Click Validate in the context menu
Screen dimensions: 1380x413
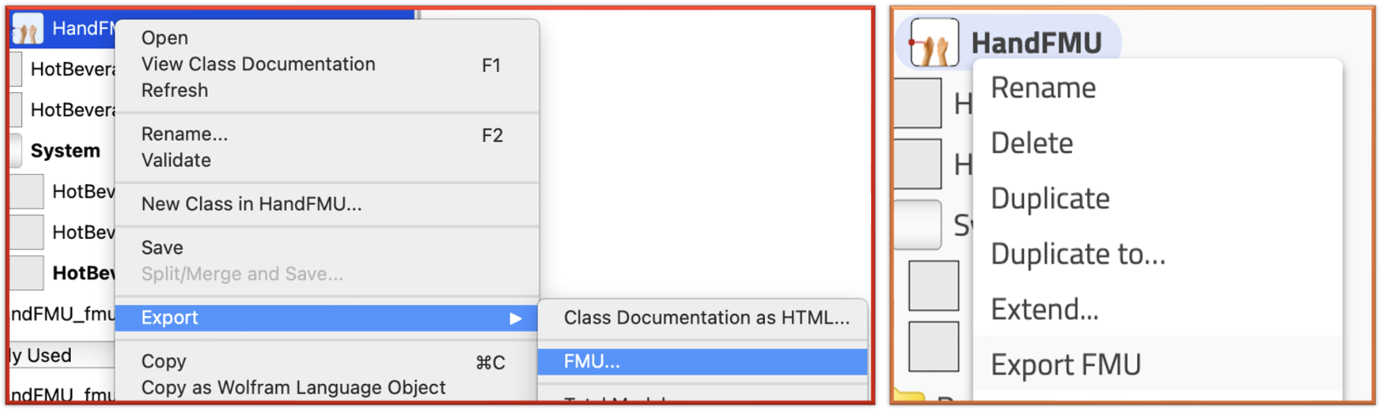(x=176, y=160)
